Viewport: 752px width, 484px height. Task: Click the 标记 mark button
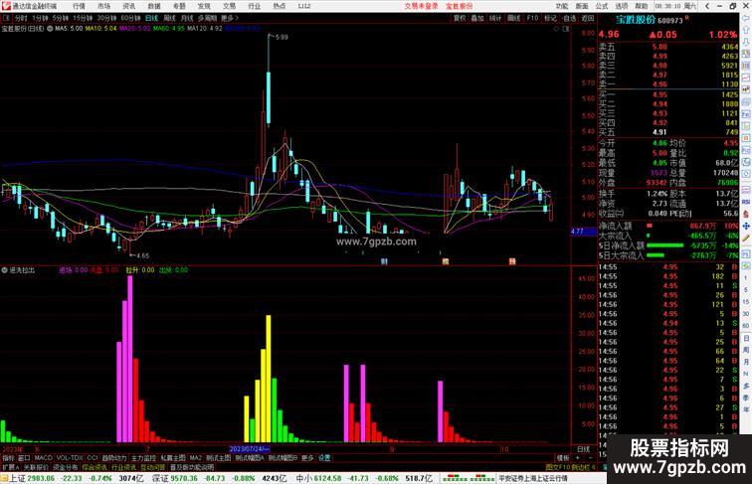pyautogui.click(x=551, y=18)
